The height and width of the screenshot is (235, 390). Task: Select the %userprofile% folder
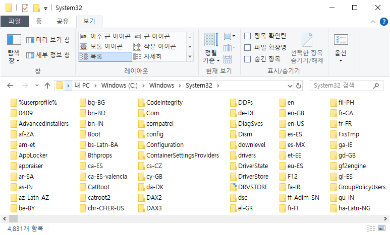34,103
